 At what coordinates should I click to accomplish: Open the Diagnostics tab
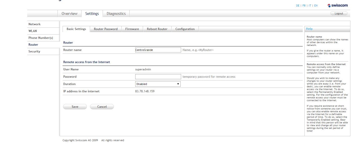point(116,14)
